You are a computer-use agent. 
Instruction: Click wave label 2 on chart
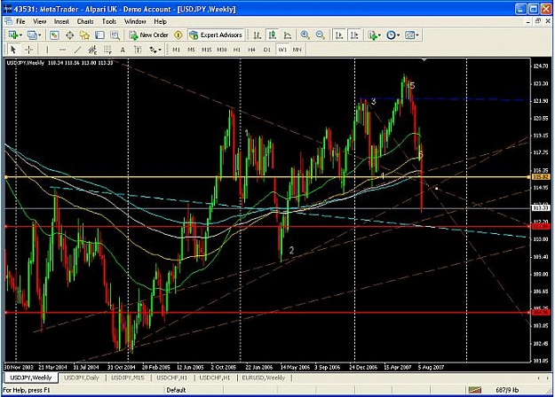(291, 250)
